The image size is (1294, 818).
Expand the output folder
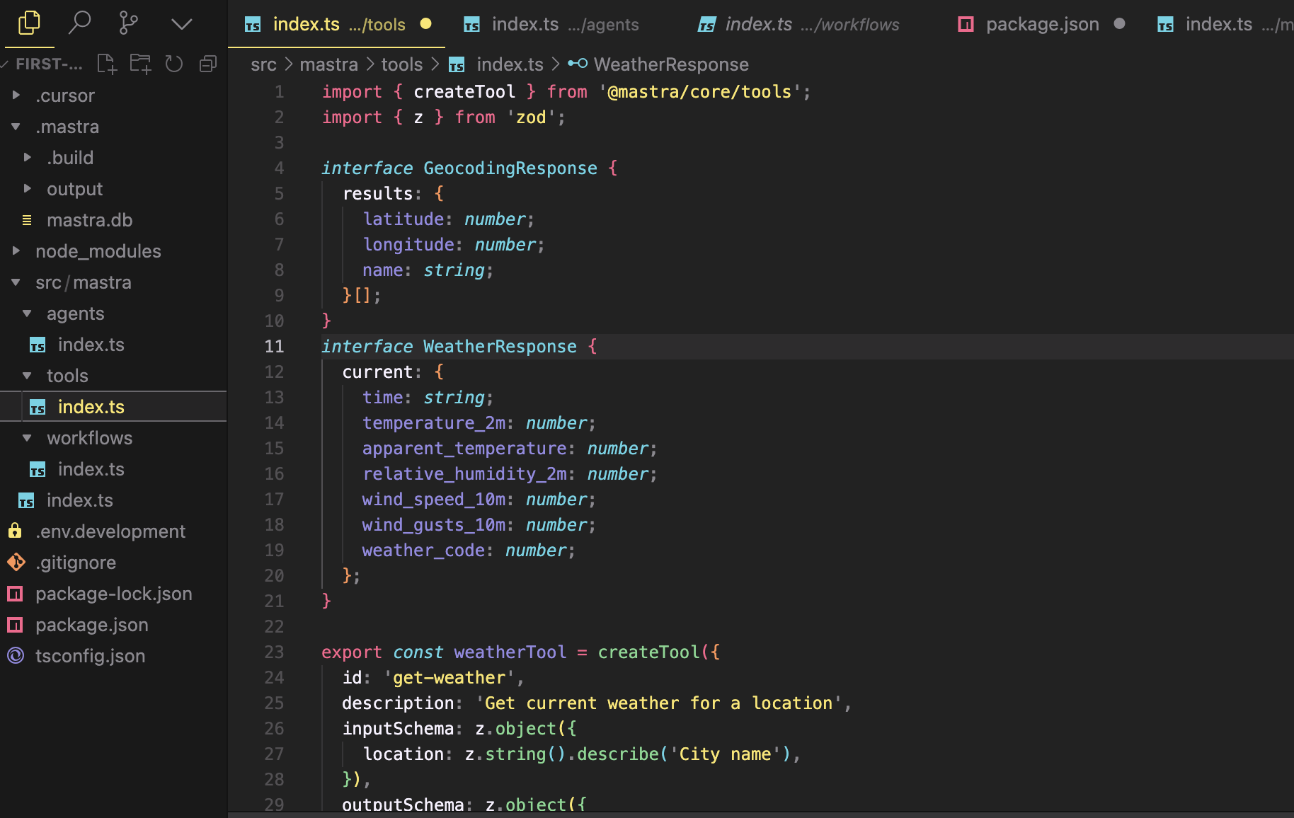(x=113, y=189)
